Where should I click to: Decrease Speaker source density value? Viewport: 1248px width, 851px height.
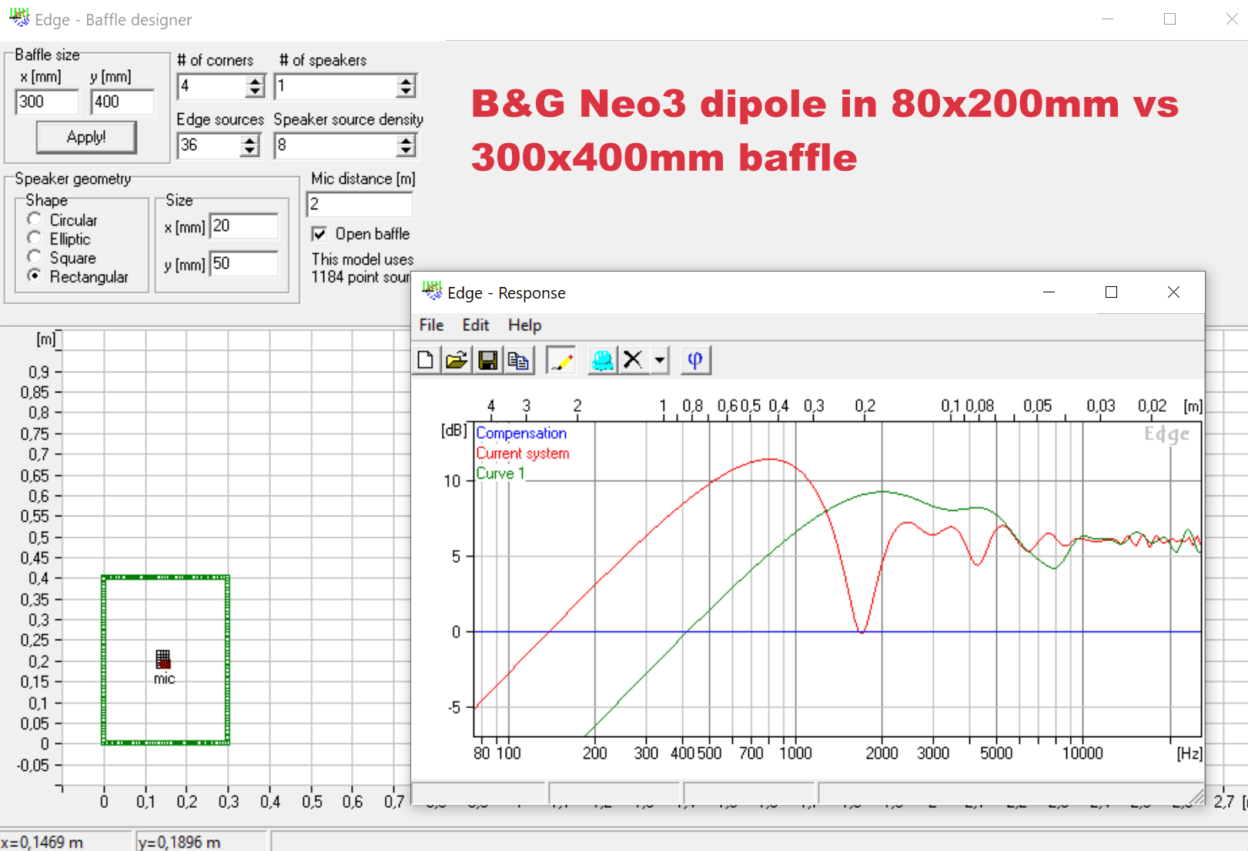[x=407, y=151]
